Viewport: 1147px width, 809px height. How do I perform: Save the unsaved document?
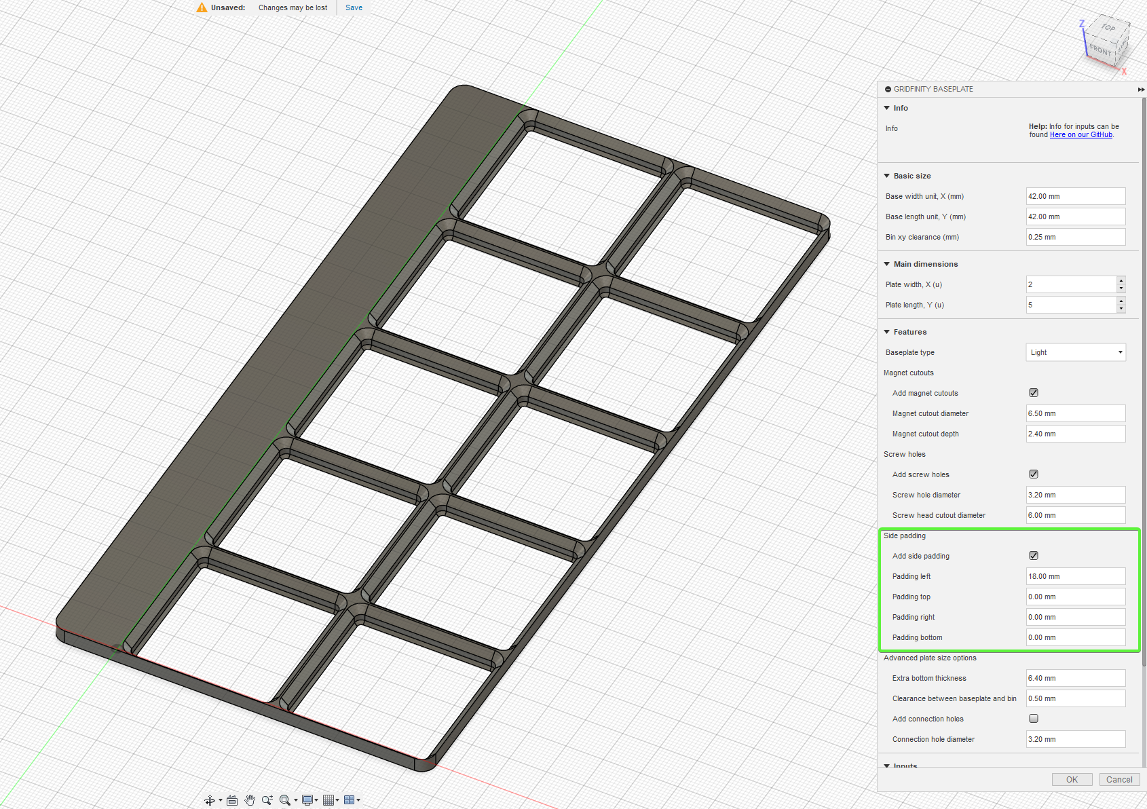tap(354, 7)
